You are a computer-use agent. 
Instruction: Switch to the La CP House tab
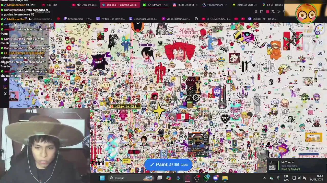[273, 5]
